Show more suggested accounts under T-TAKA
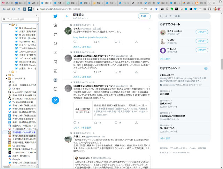 [165, 59]
